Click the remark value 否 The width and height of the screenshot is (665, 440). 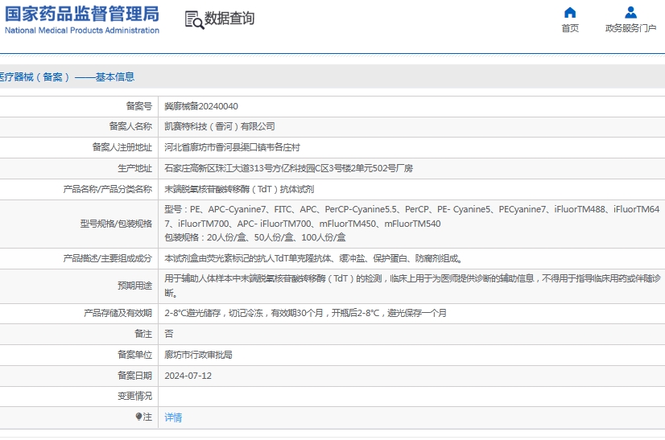[x=169, y=334]
